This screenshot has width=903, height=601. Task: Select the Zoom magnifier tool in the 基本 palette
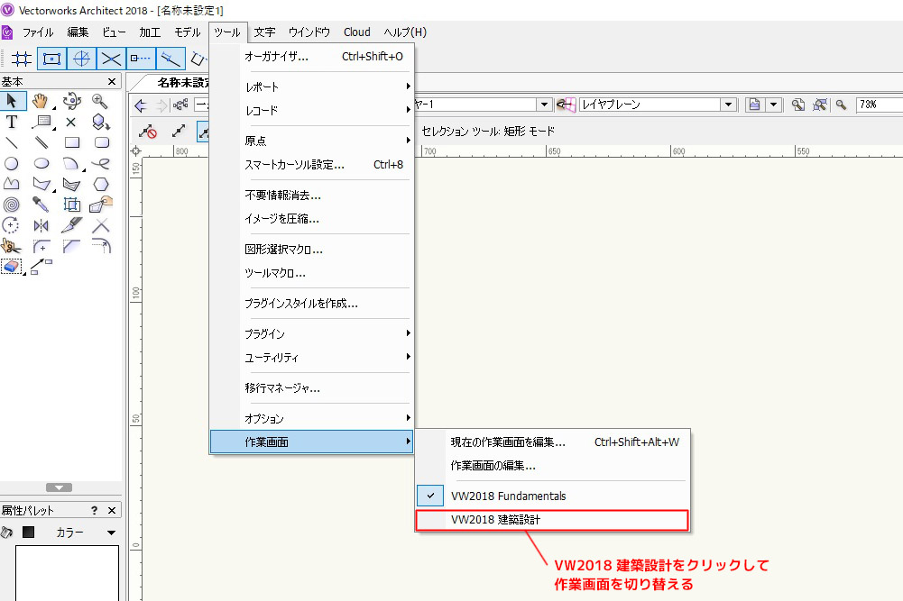[100, 101]
